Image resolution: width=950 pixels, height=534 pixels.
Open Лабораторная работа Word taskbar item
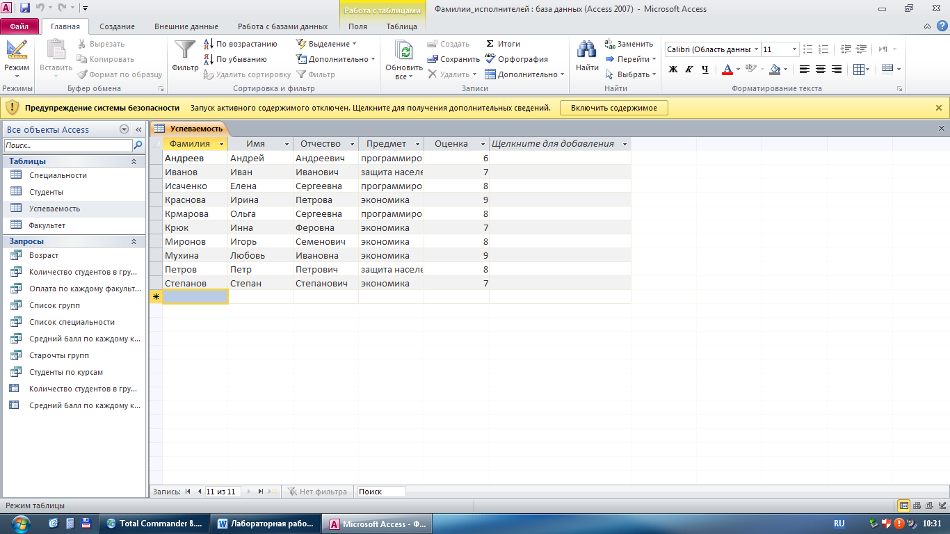(x=266, y=524)
